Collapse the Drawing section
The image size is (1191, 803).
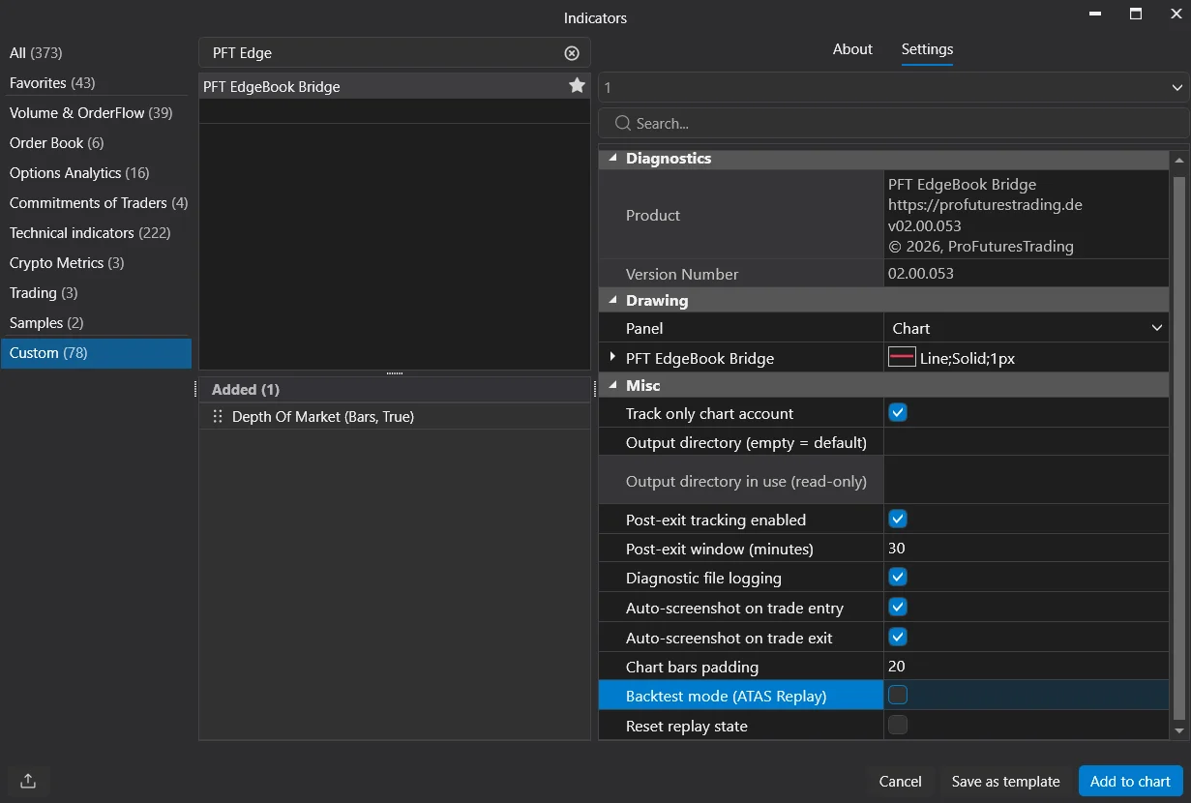[x=611, y=301]
